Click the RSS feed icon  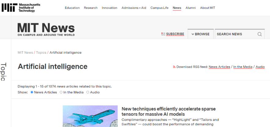(174, 67)
